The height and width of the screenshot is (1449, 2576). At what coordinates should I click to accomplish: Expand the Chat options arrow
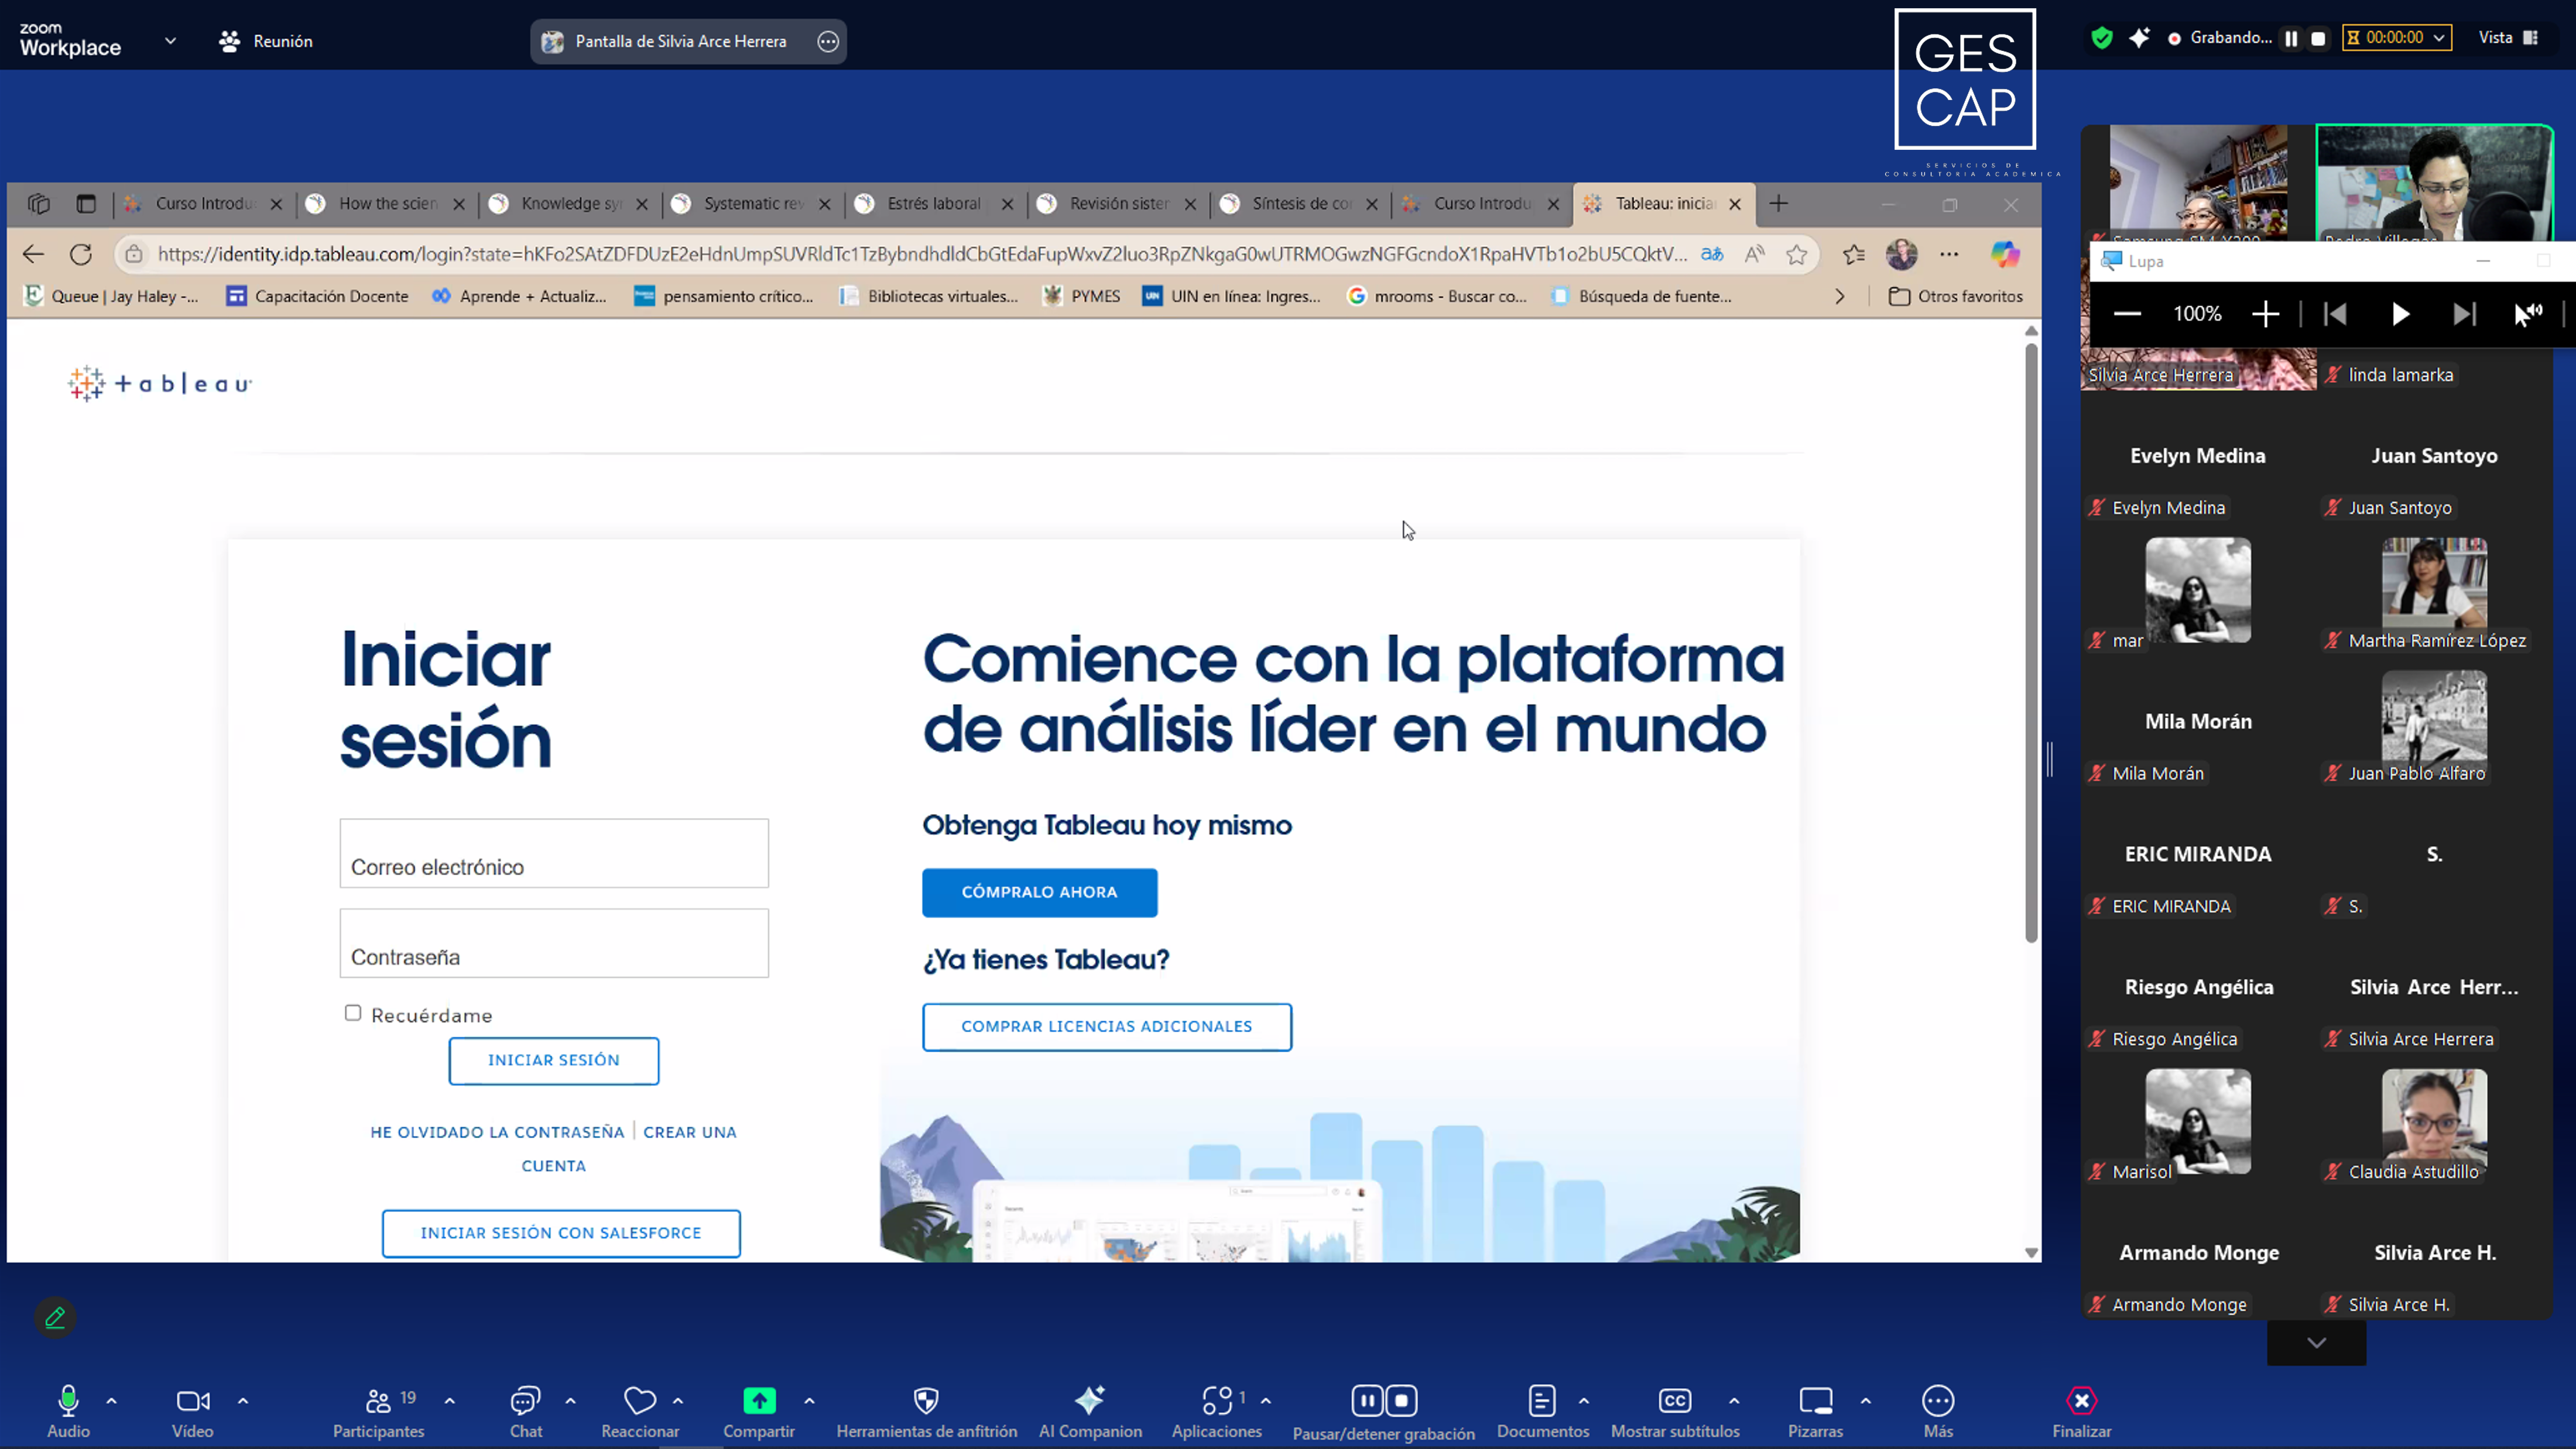point(571,1401)
